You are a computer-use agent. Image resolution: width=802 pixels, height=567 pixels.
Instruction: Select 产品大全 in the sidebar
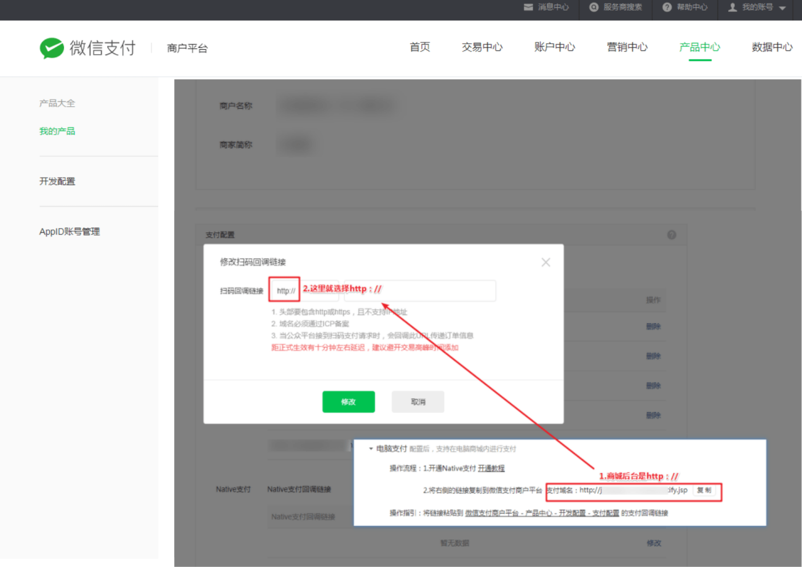(x=57, y=103)
